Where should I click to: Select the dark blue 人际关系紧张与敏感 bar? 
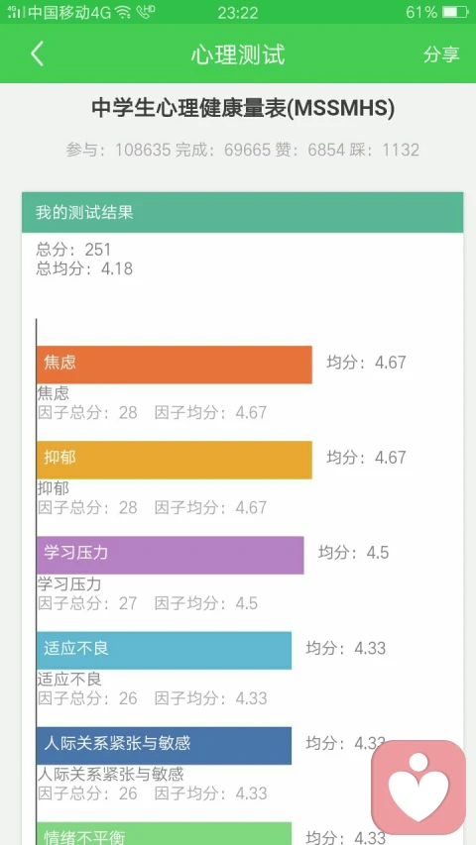coord(164,745)
